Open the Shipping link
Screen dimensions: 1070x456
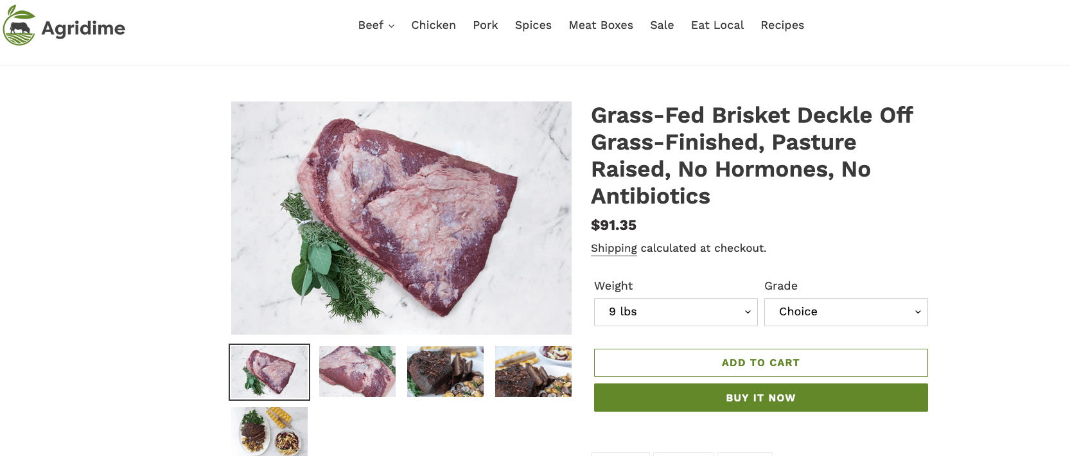(x=613, y=248)
